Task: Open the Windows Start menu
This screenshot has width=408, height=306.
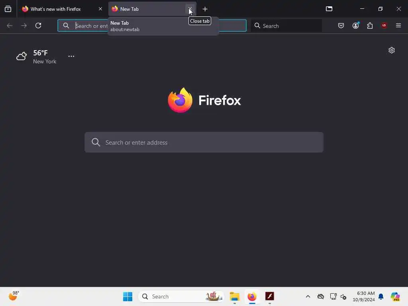Action: [127, 296]
